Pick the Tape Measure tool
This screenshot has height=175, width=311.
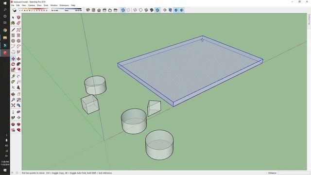point(13,76)
